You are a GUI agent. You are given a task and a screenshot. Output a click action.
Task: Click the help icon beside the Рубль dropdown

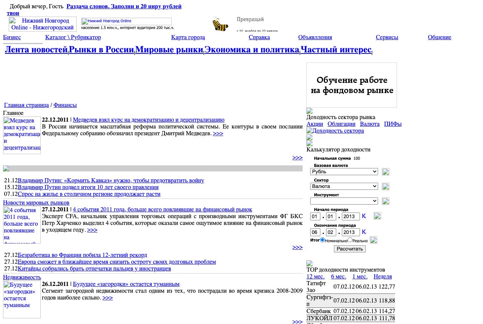pyautogui.click(x=385, y=172)
